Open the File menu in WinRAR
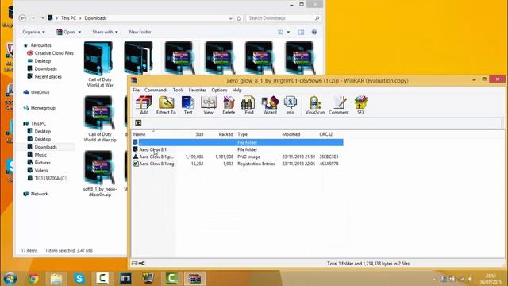This screenshot has width=508, height=286. click(x=136, y=90)
